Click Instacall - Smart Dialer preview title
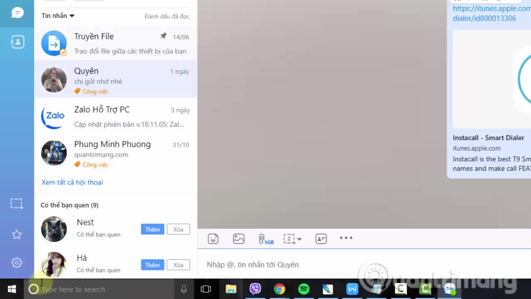This screenshot has height=299, width=531. pos(489,138)
